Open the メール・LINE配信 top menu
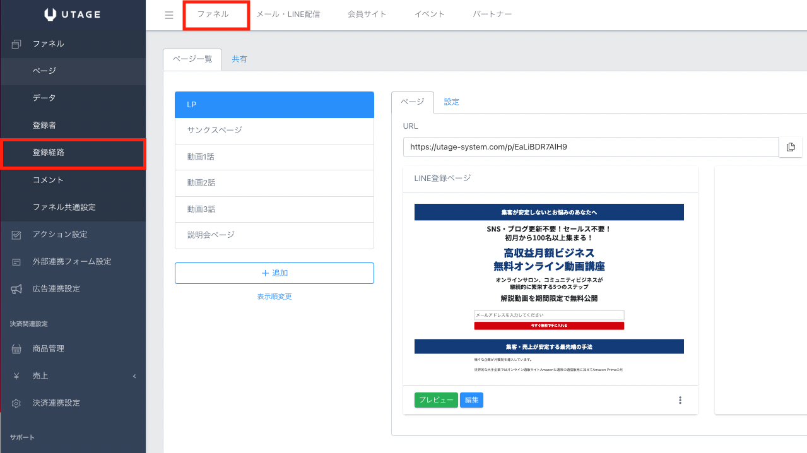 288,15
